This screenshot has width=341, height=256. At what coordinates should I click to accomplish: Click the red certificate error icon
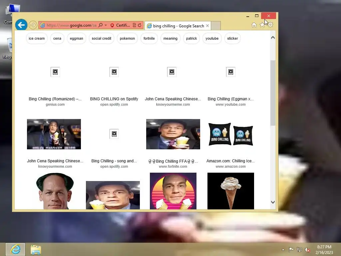coord(112,25)
